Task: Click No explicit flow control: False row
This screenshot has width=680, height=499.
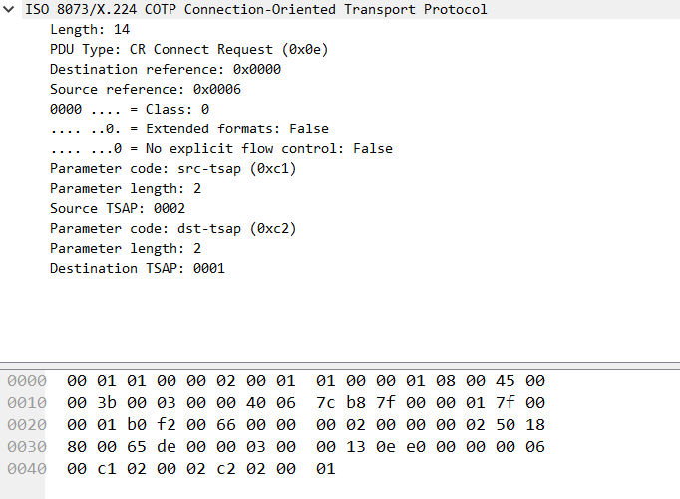Action: click(220, 149)
